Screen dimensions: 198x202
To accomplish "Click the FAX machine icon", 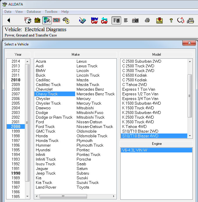I will pos(190,20).
